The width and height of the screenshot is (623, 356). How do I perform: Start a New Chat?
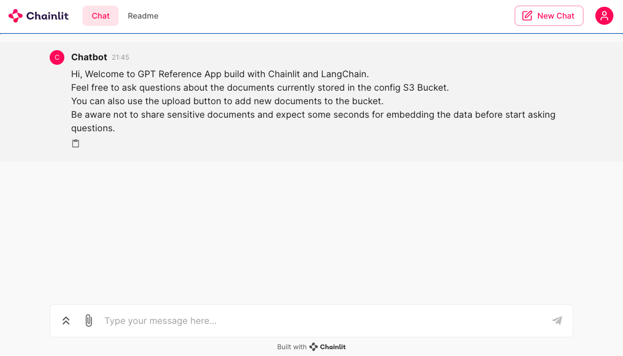tap(549, 16)
